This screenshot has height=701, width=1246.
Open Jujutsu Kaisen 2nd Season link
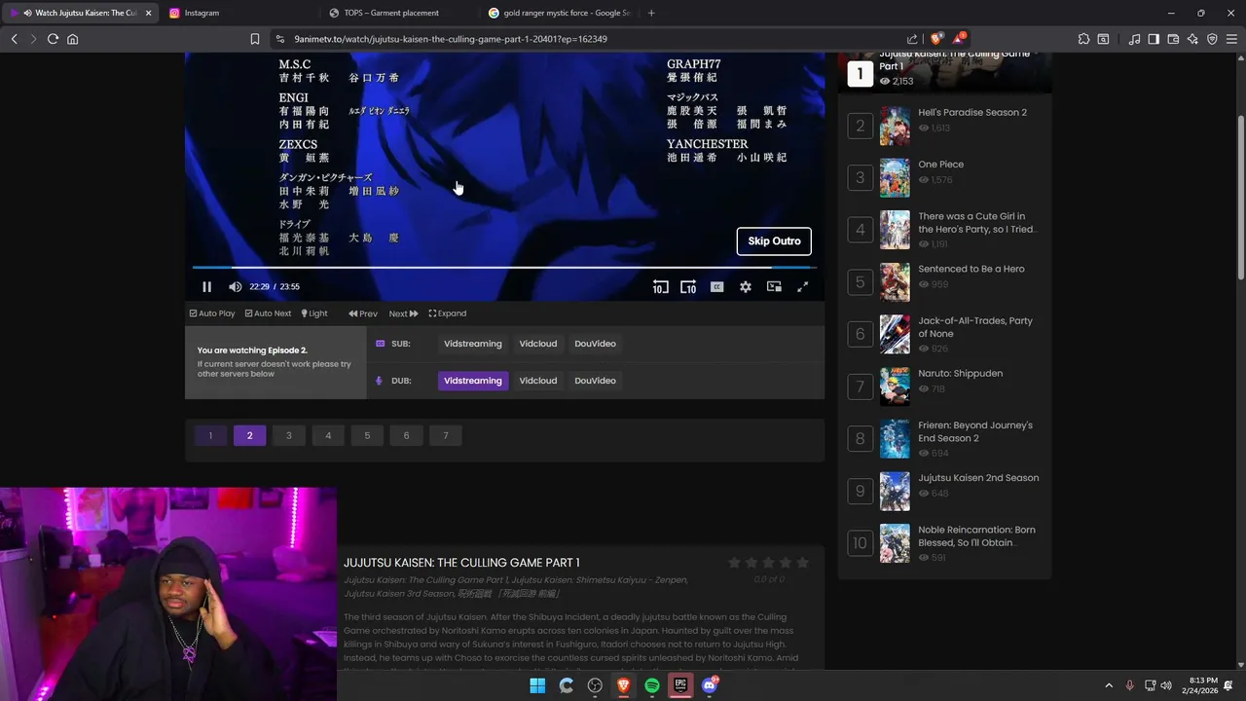coord(978,478)
